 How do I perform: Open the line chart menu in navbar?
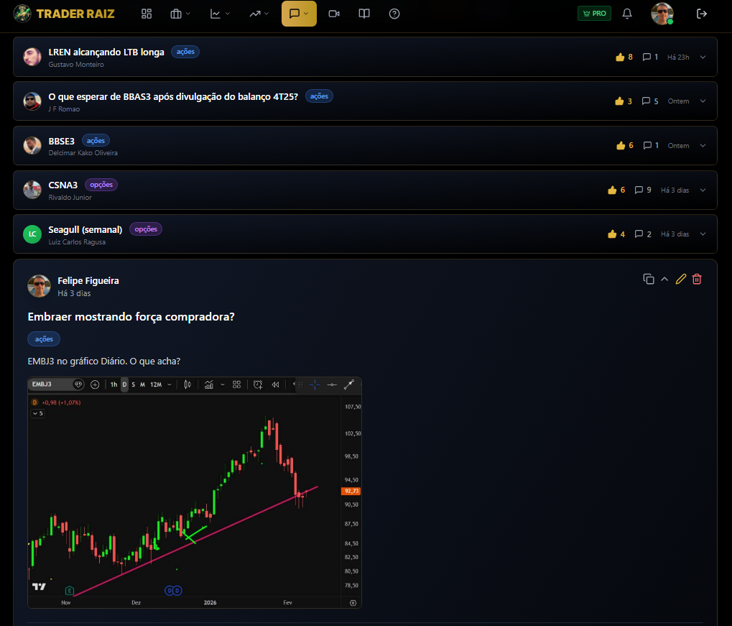tap(220, 14)
